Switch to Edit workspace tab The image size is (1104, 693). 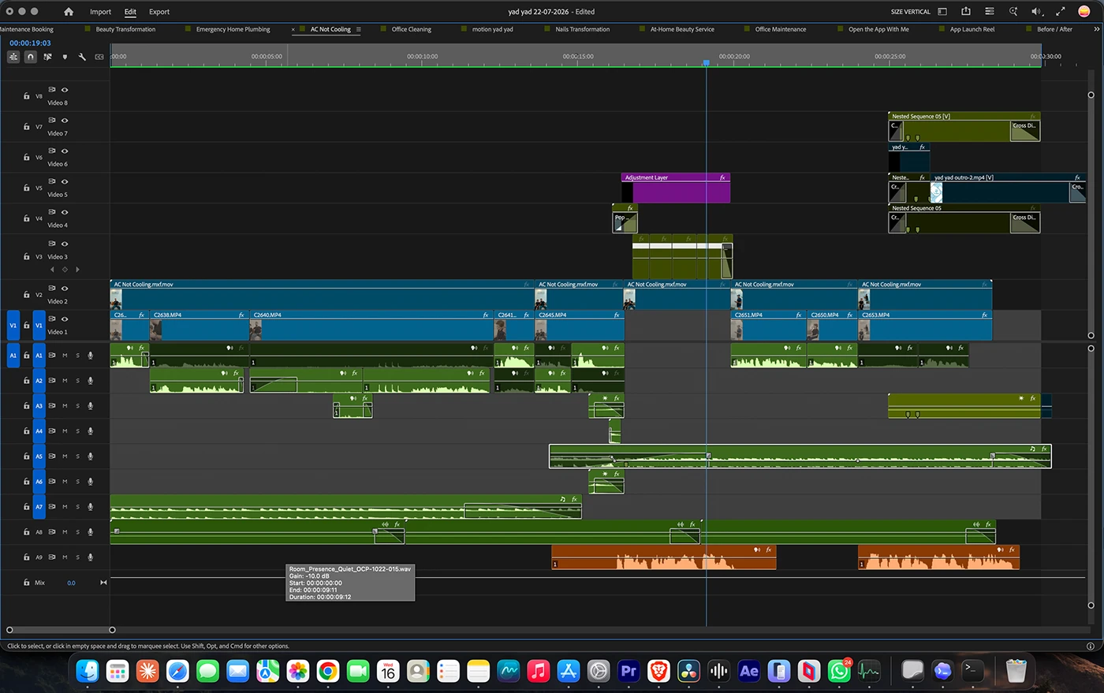click(x=130, y=12)
